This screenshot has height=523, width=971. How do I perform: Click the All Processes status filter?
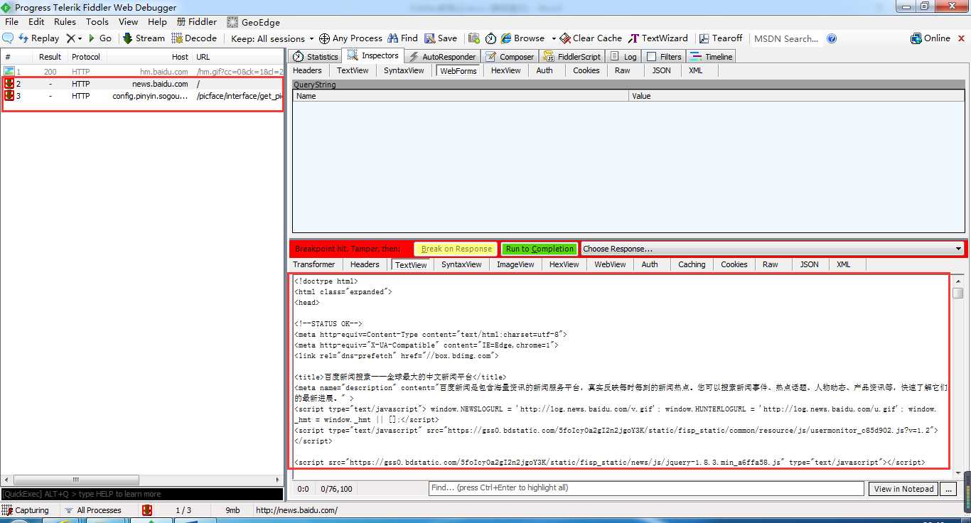(x=92, y=510)
